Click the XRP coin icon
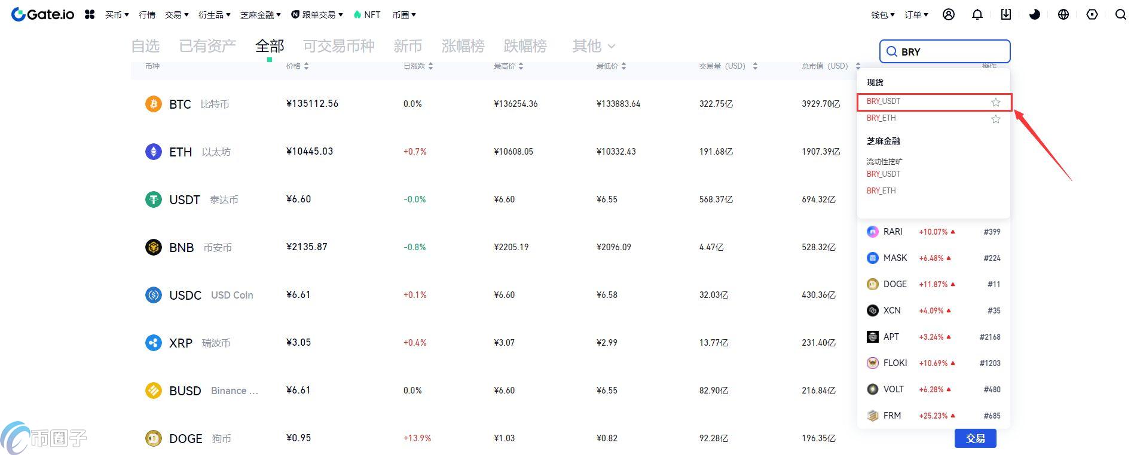Image resolution: width=1134 pixels, height=455 pixels. (x=154, y=343)
